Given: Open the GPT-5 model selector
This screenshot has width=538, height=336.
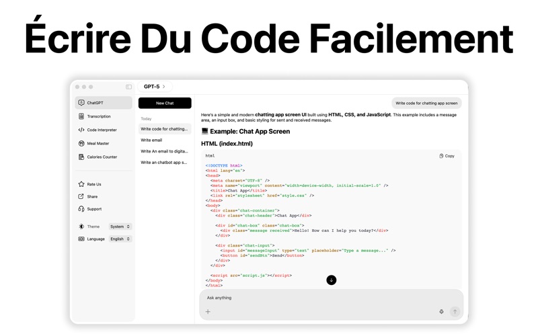Looking at the screenshot, I should tap(155, 87).
